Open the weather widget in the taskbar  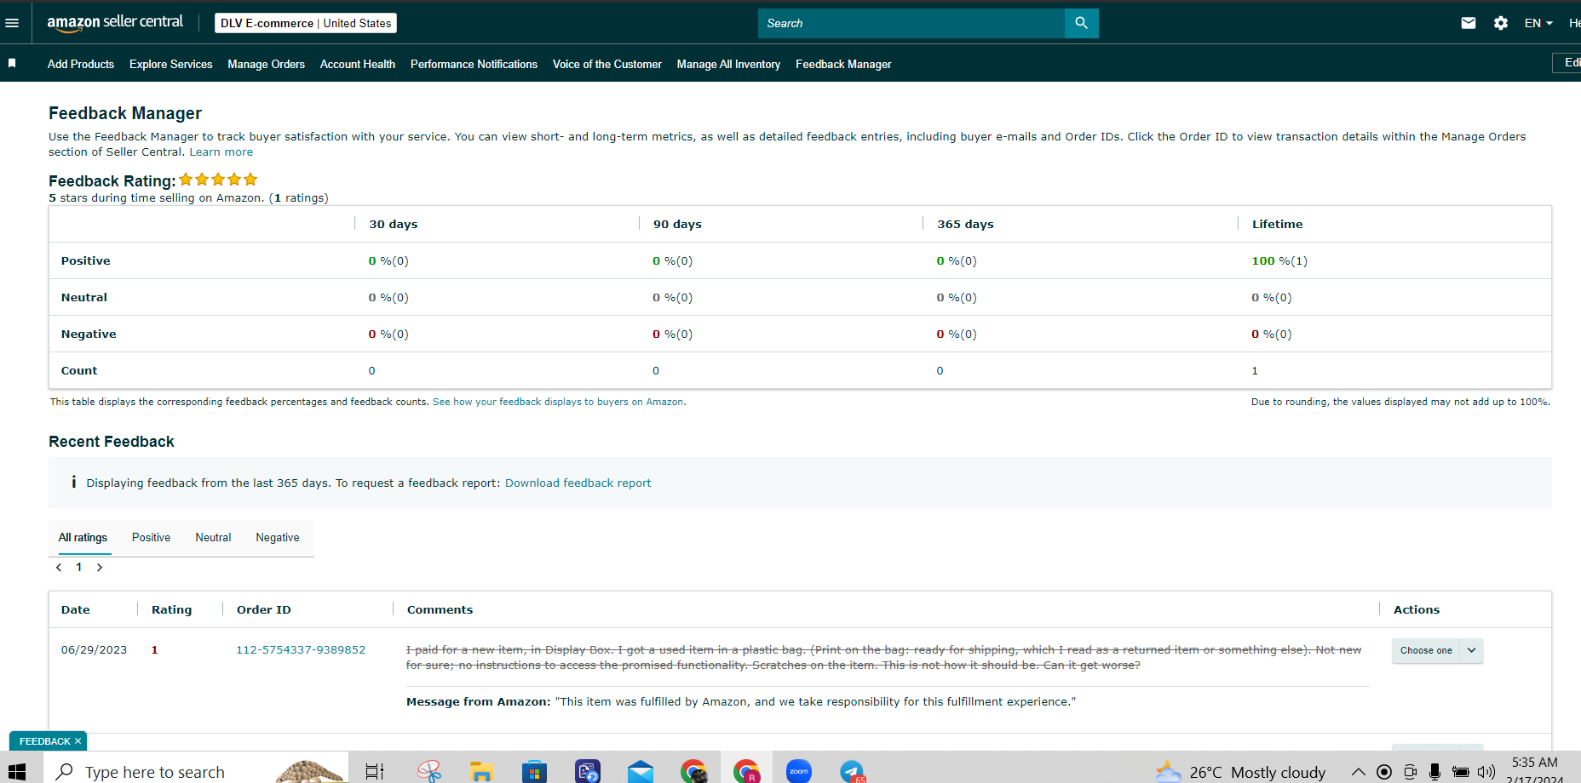1240,772
